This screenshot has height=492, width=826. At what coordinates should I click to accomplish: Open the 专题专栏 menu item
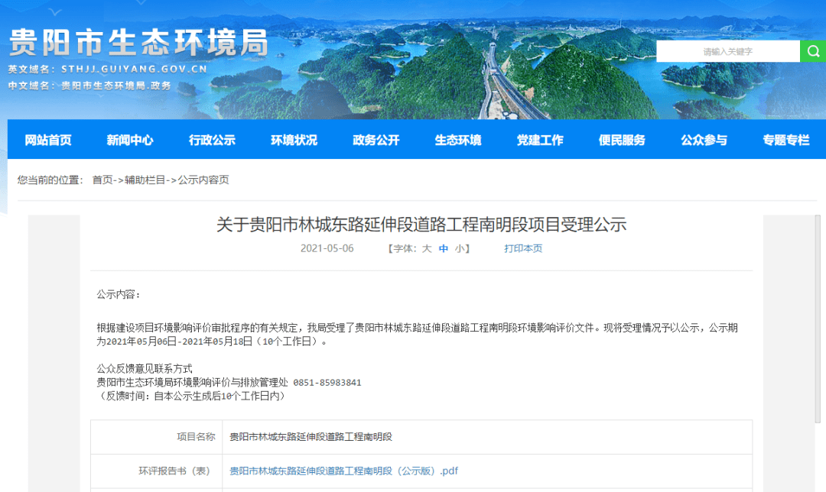786,140
